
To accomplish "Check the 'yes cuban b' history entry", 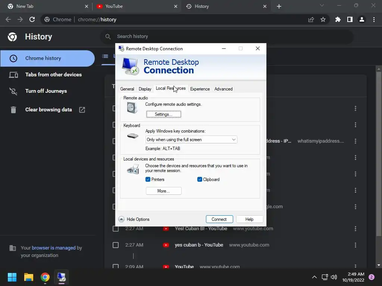I will (x=116, y=245).
